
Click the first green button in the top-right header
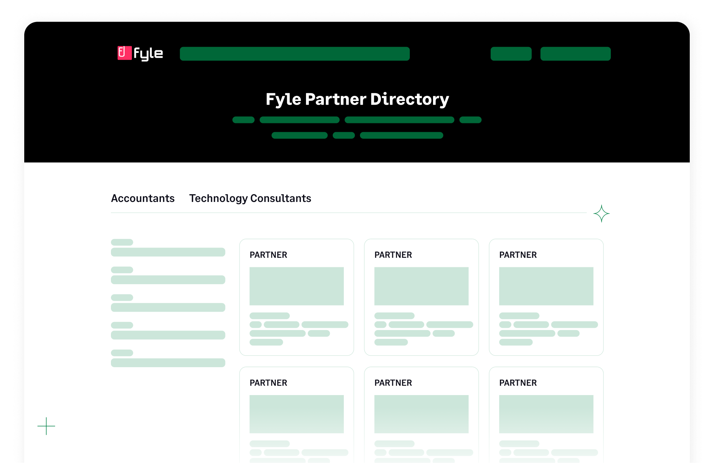click(x=511, y=54)
